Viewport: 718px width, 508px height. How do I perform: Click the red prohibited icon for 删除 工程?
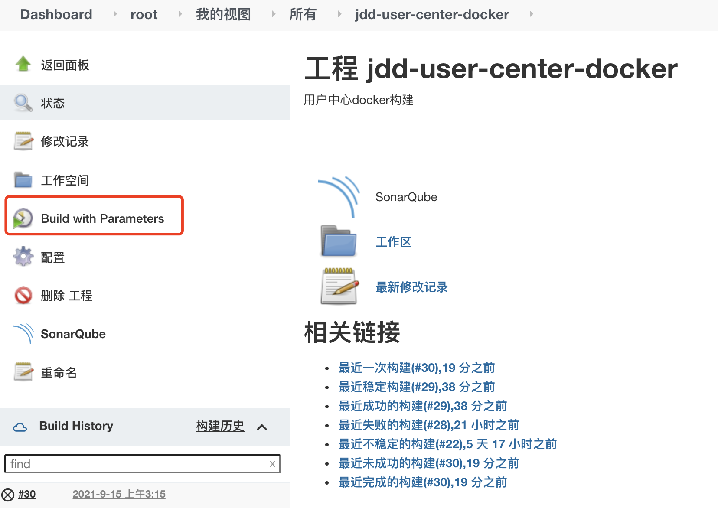click(x=23, y=295)
